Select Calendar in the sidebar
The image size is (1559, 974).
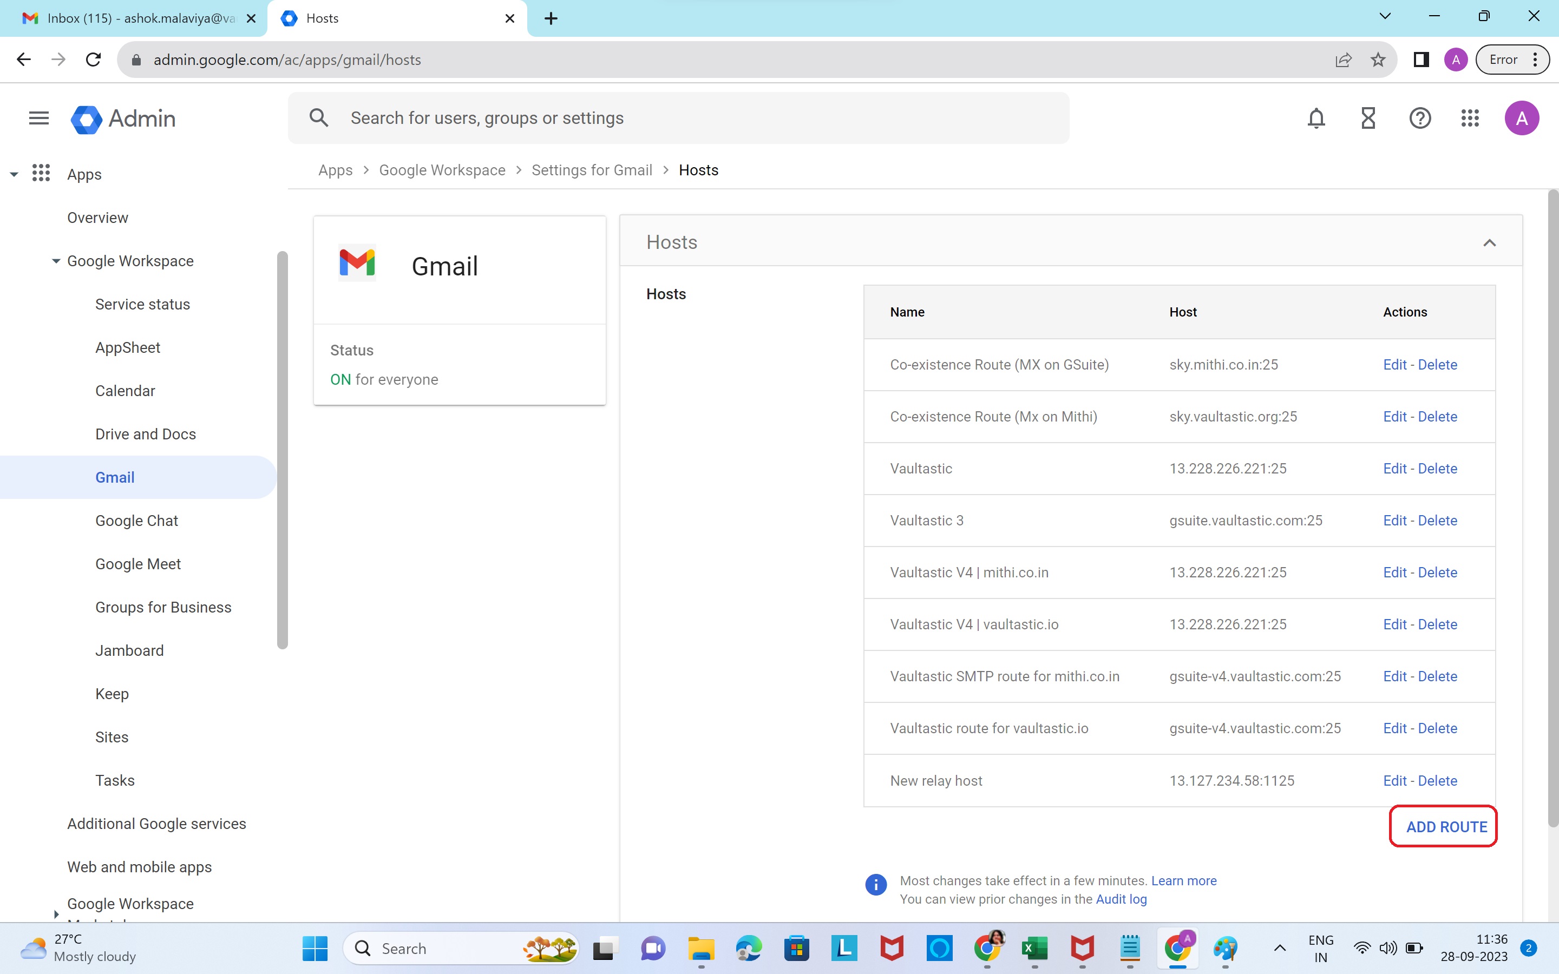coord(125,391)
